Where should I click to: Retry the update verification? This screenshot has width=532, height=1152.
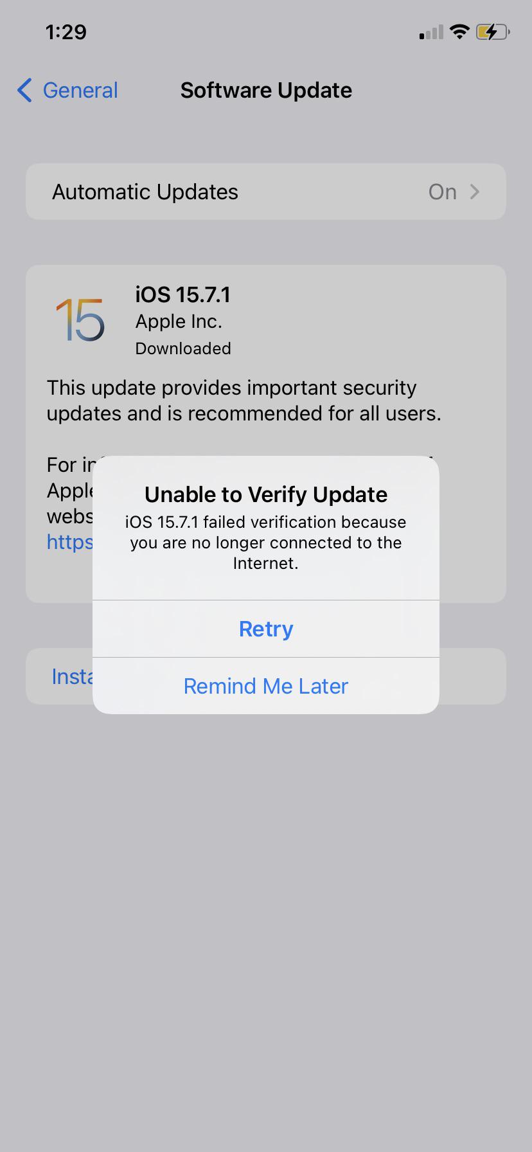[x=266, y=629]
